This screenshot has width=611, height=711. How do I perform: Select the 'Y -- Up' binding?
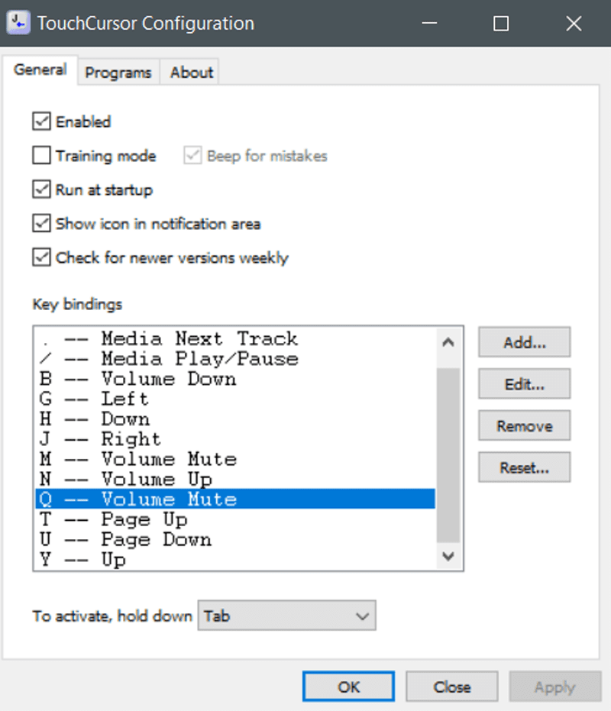tap(235, 559)
